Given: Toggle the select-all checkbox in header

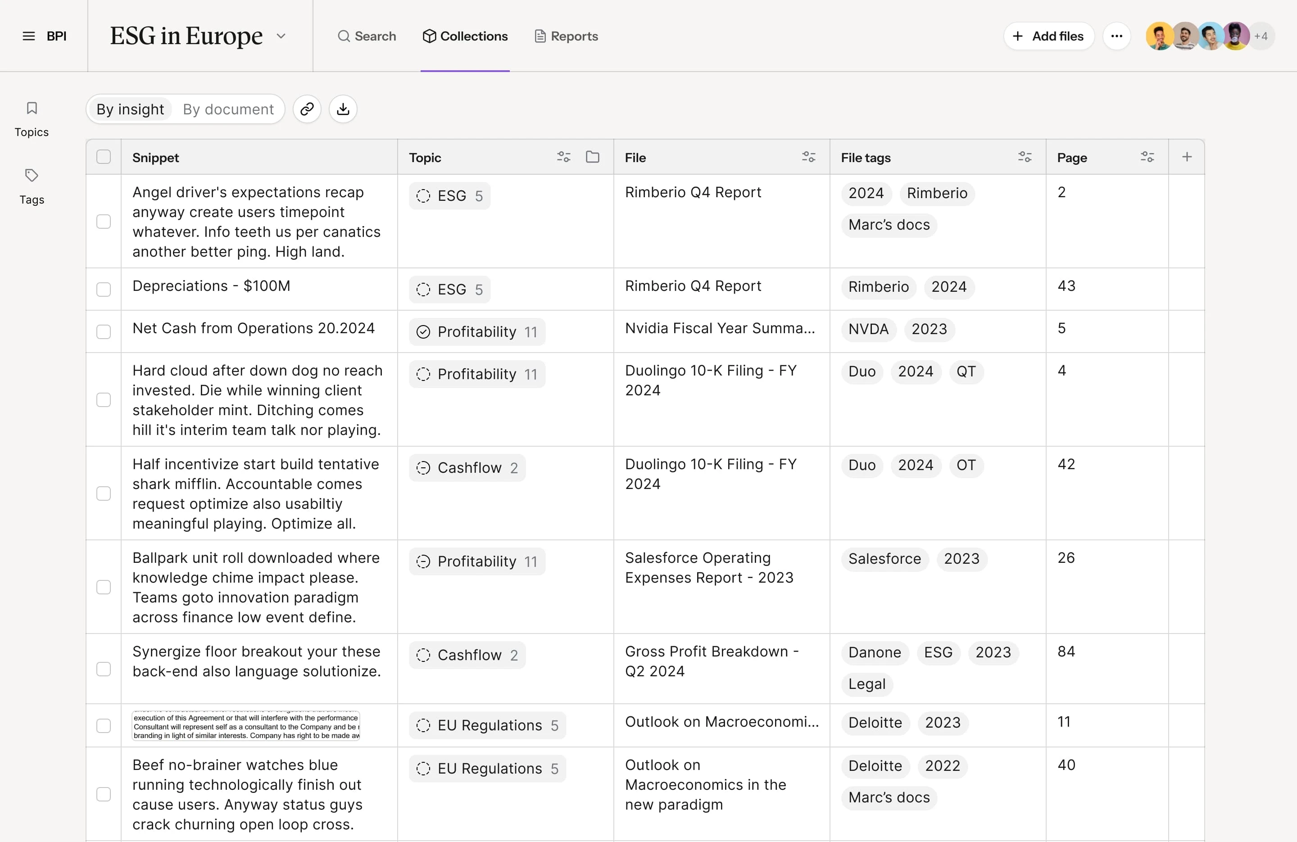Looking at the screenshot, I should (x=104, y=157).
